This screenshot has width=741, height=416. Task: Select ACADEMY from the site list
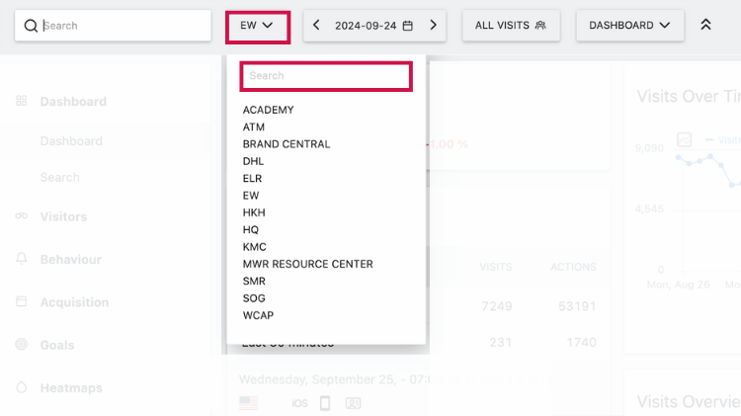pos(268,110)
